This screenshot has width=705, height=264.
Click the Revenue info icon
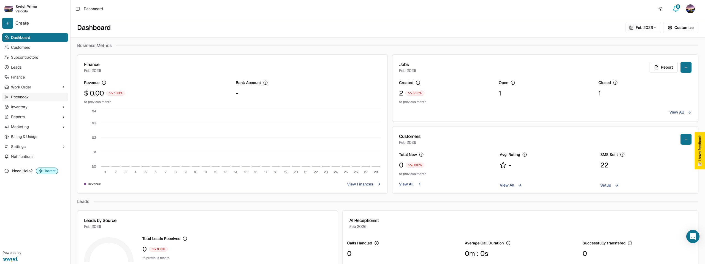click(x=104, y=83)
